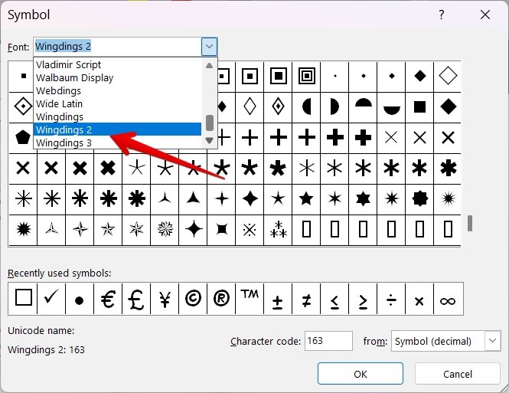Click the font list scrollbar thumb
Viewport: 509px width, 393px height.
[210, 123]
